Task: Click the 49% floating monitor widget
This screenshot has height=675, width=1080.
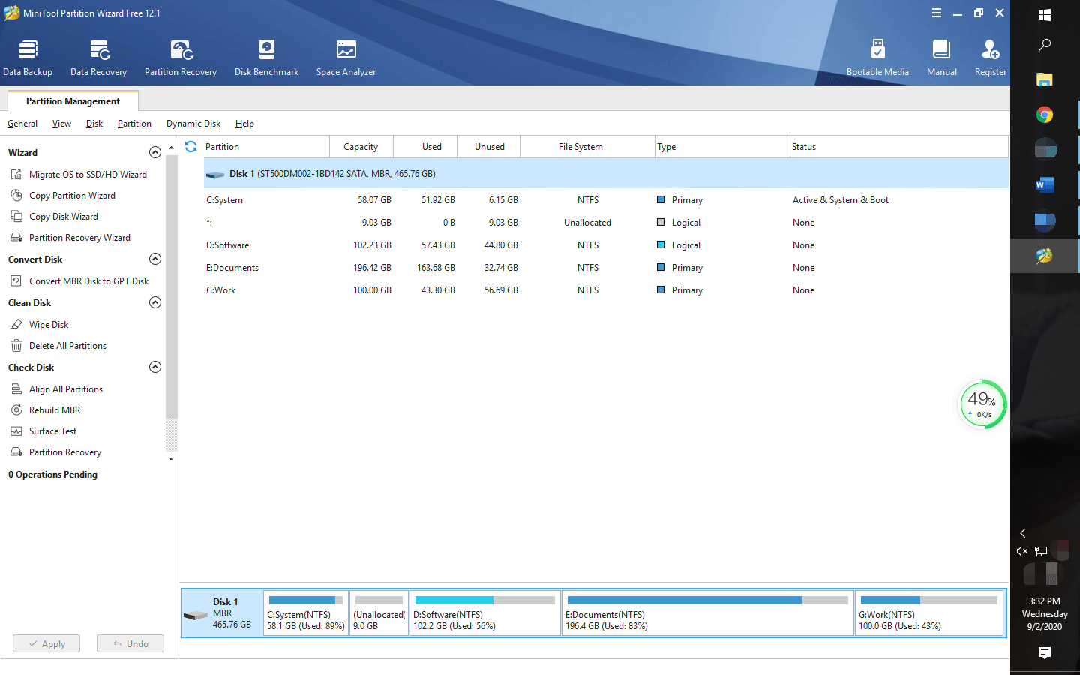Action: [982, 404]
